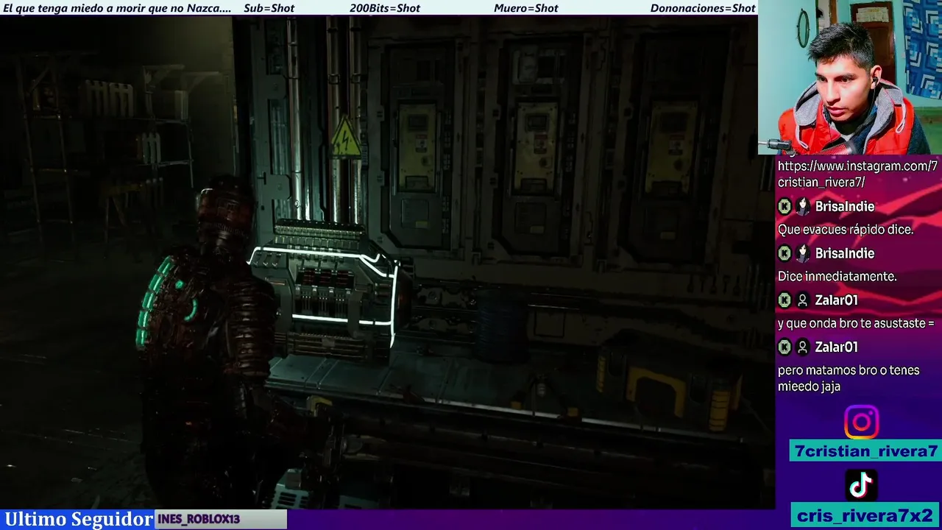
Task: Click the Kick badge beside first BrisaIndie
Action: [x=785, y=207]
